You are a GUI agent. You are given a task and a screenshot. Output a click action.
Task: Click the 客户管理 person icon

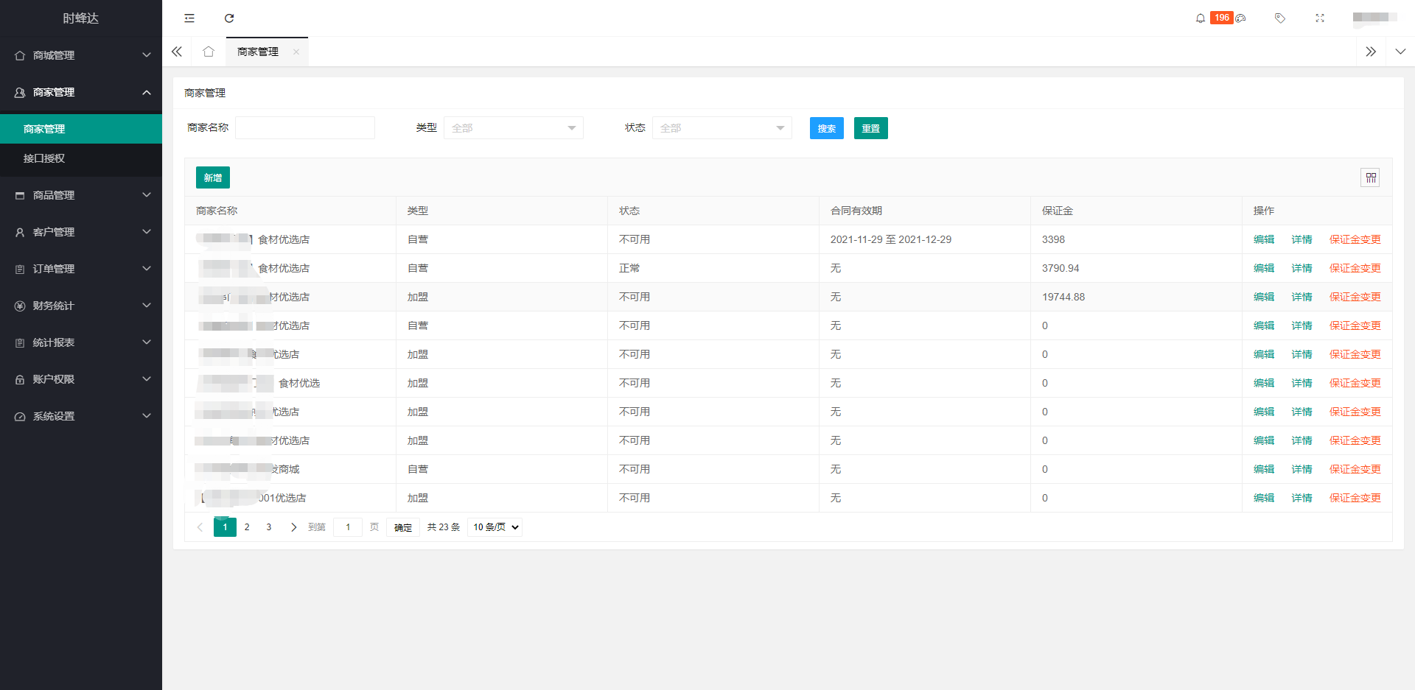(20, 232)
